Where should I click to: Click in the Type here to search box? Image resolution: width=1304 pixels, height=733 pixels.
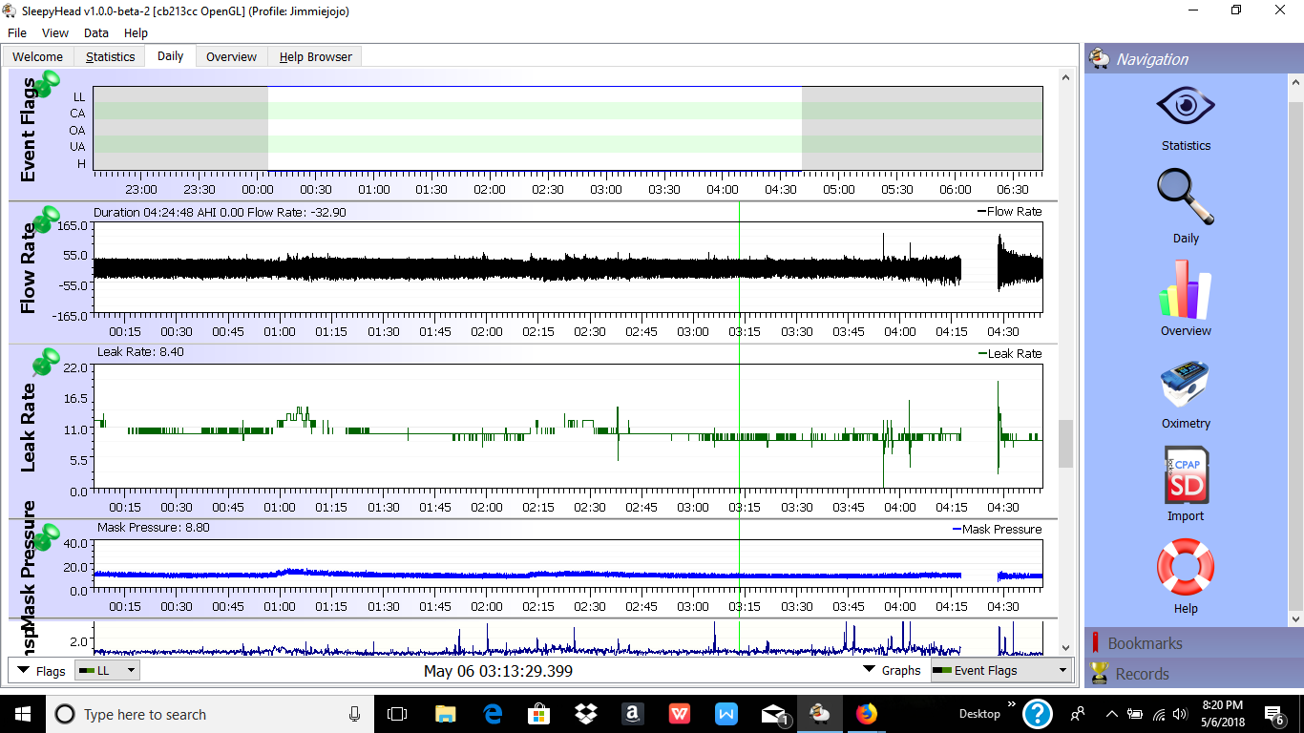(x=208, y=714)
